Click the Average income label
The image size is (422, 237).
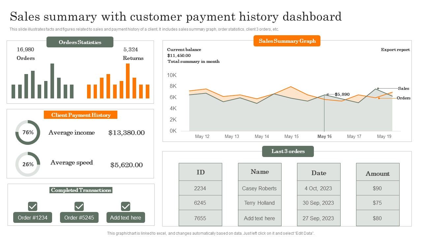[x=72, y=132]
